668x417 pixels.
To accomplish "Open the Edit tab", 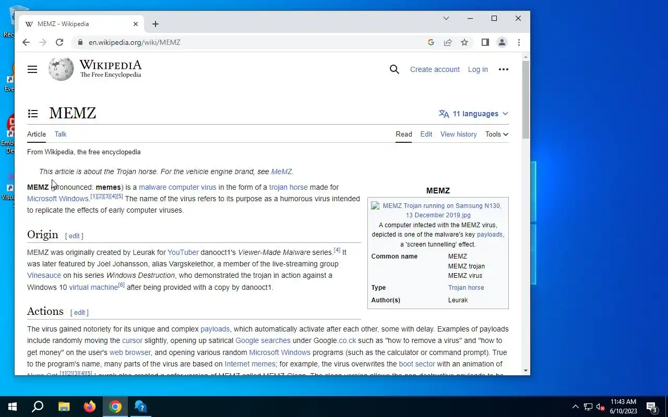I will (426, 134).
